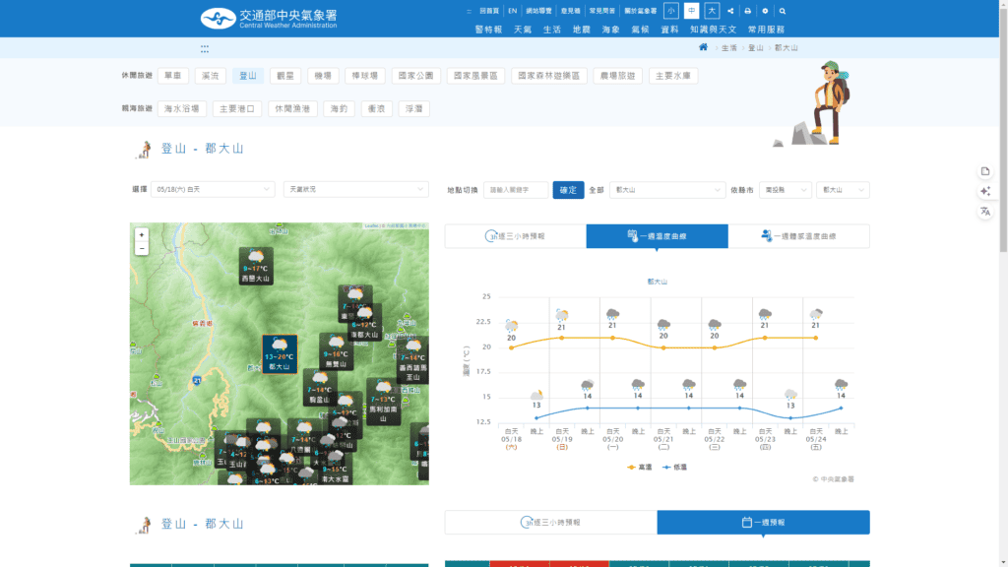The width and height of the screenshot is (1008, 567).
Task: Open the three-dot grid menu icon
Action: point(205,48)
